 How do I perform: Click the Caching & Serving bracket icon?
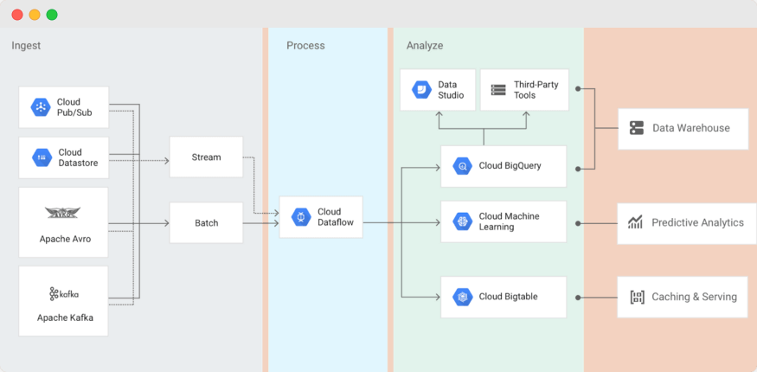(x=638, y=298)
